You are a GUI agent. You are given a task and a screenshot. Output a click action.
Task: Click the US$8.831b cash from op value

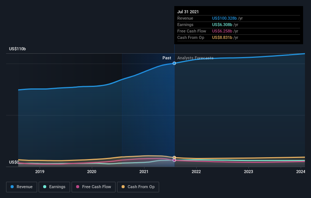(x=222, y=37)
